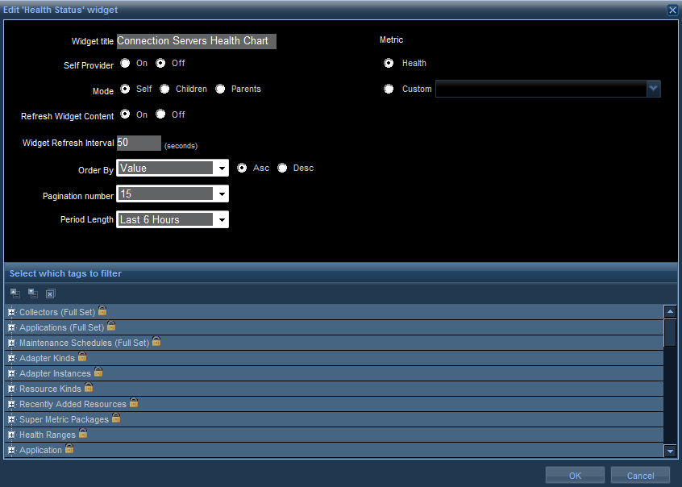Click the lock icon beside Resource Kinds
This screenshot has width=682, height=487.
[x=89, y=388]
